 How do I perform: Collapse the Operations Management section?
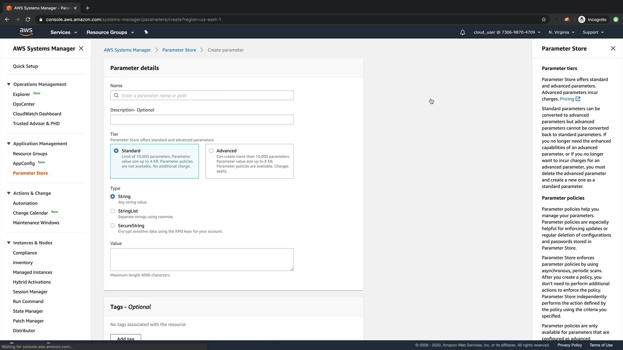point(9,84)
